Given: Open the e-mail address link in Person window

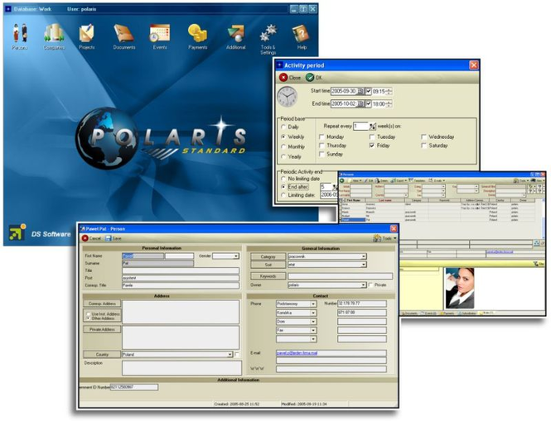Looking at the screenshot, I should tap(297, 353).
